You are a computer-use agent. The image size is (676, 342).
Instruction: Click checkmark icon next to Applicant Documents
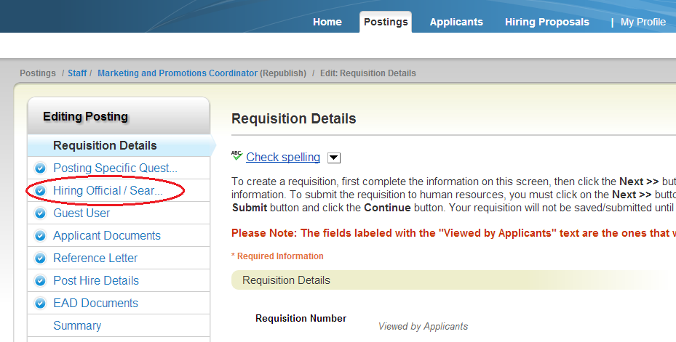point(40,236)
